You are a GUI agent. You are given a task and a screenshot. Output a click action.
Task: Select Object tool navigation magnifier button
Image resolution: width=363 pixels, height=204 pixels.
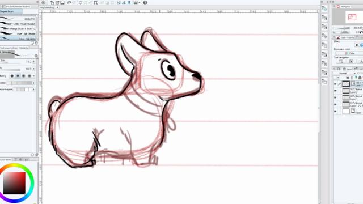(340, 62)
